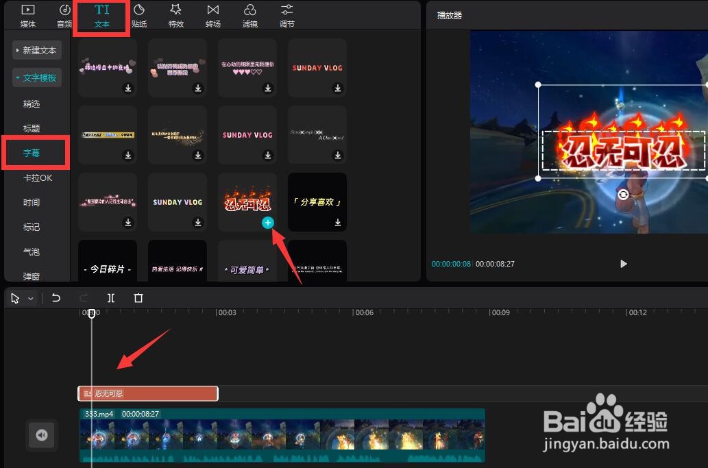The height and width of the screenshot is (468, 708).
Task: Select the 标题 template category
Action: pyautogui.click(x=32, y=129)
